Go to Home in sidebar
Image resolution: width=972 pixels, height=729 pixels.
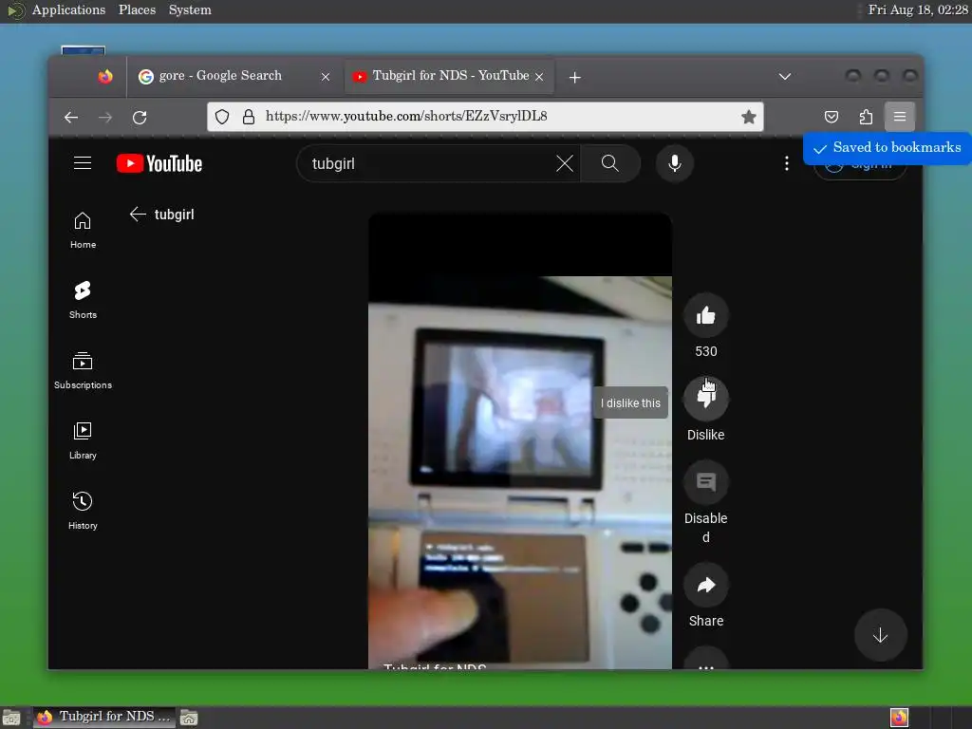click(x=83, y=230)
